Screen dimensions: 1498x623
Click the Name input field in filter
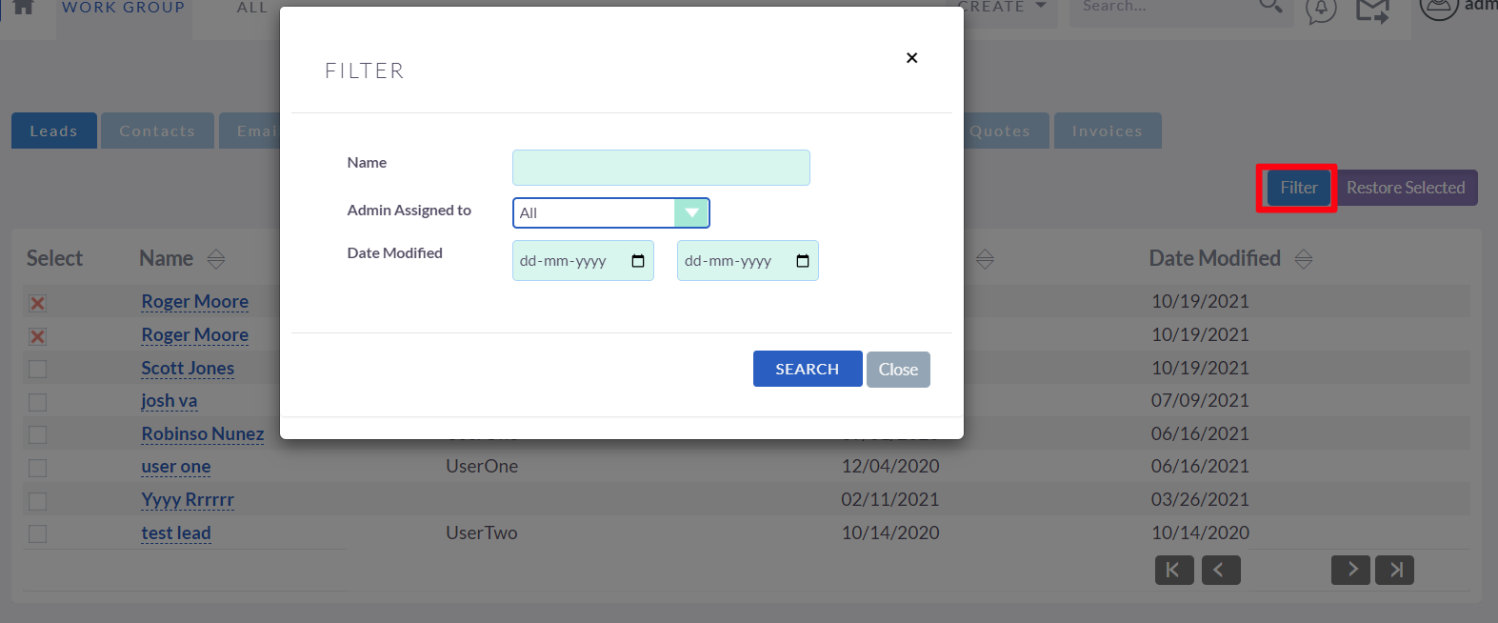point(661,168)
